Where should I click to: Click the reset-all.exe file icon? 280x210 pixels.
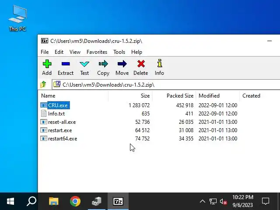44,122
